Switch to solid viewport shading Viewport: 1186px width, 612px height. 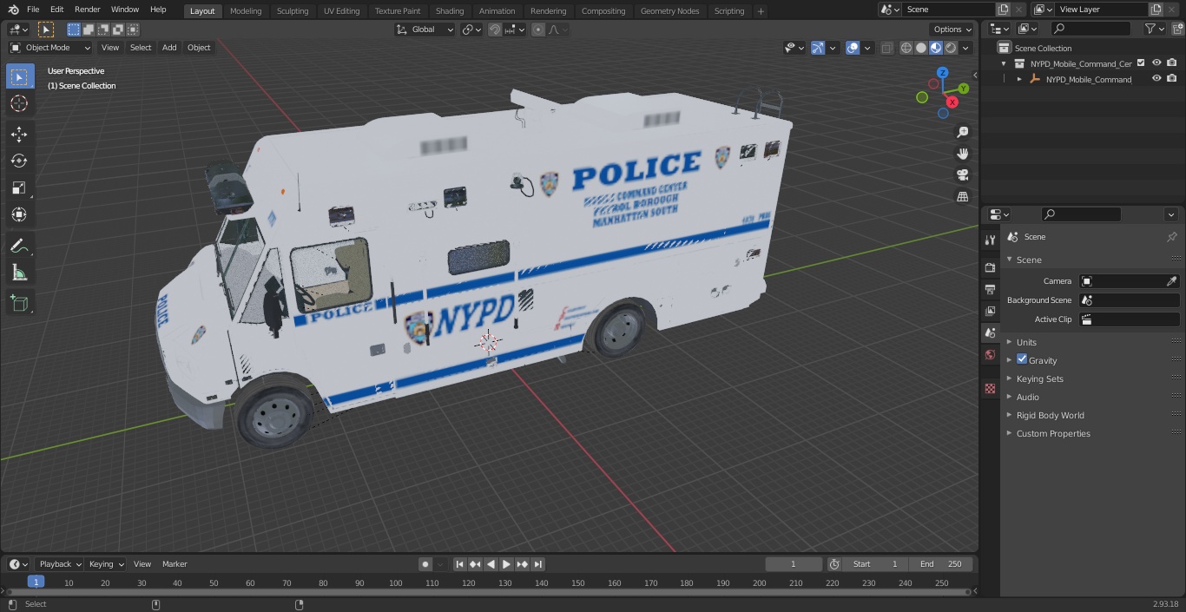(x=921, y=48)
